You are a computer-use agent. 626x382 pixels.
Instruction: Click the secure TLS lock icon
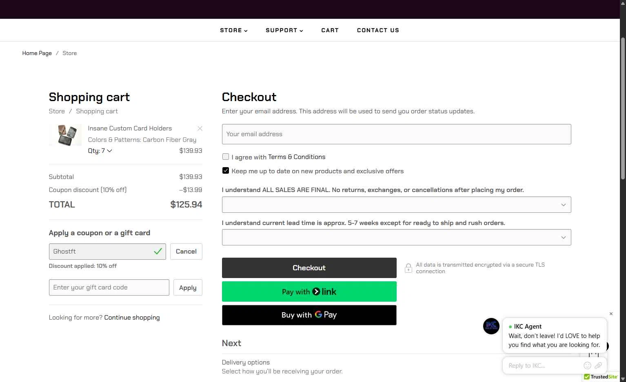[408, 268]
